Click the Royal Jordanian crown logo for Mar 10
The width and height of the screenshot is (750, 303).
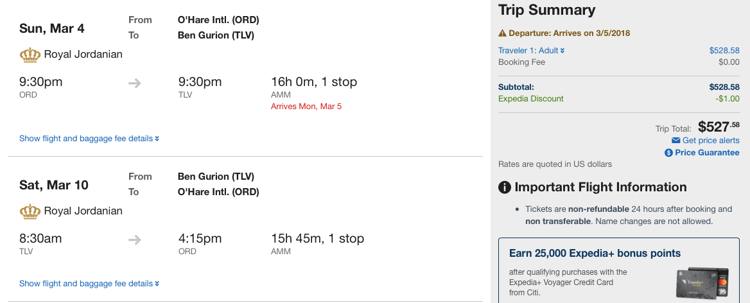(30, 211)
